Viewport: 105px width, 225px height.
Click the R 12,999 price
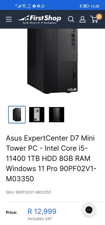[x=42, y=211]
